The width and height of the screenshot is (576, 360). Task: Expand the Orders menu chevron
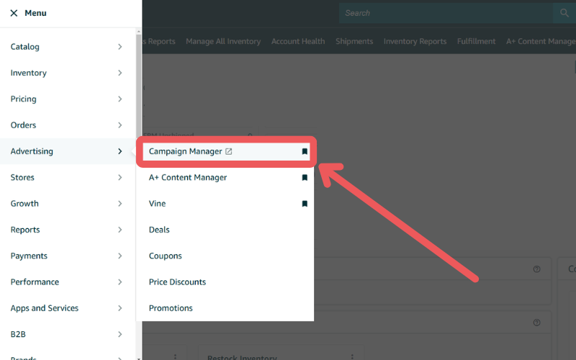pos(120,125)
